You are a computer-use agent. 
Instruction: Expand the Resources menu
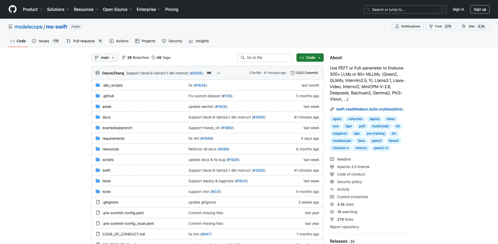pyautogui.click(x=86, y=9)
